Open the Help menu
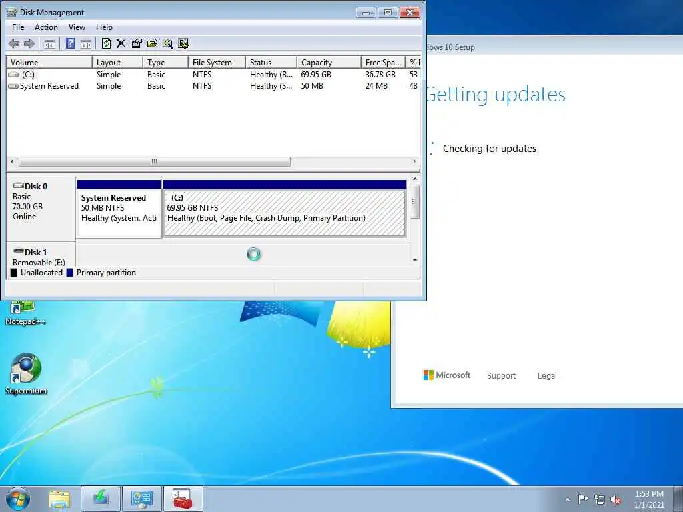The height and width of the screenshot is (512, 683). [x=104, y=27]
